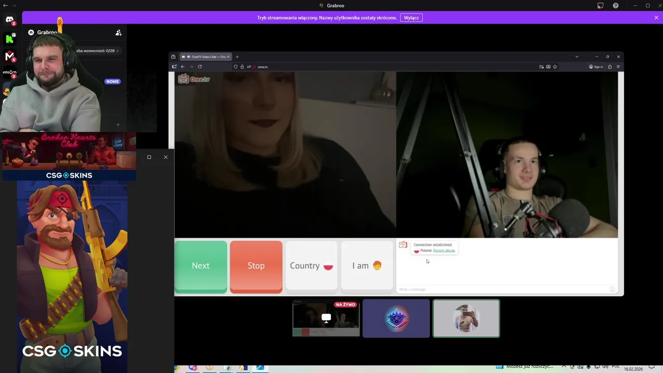663x373 pixels.
Task: Click the invite members icon beside Grabroo
Action: (x=119, y=33)
